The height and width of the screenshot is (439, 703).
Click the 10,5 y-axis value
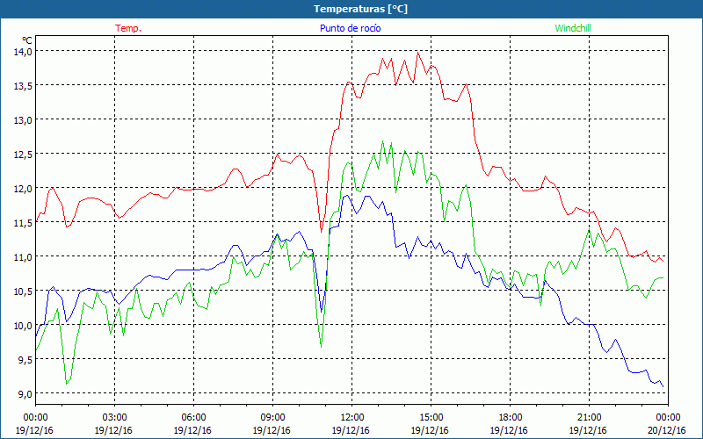point(23,291)
